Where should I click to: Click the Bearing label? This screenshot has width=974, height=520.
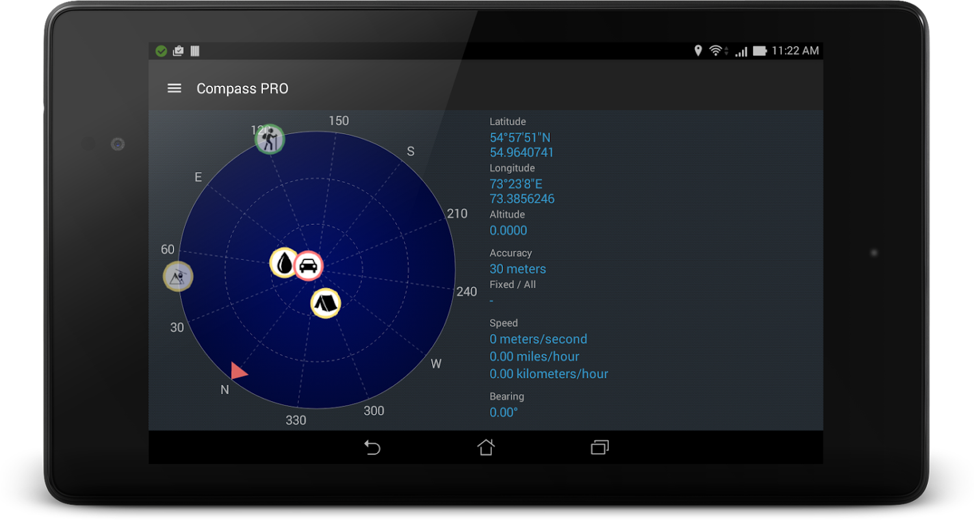tap(507, 396)
